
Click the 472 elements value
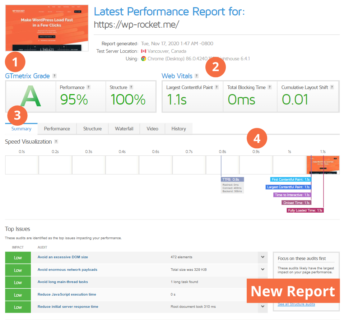(x=181, y=257)
